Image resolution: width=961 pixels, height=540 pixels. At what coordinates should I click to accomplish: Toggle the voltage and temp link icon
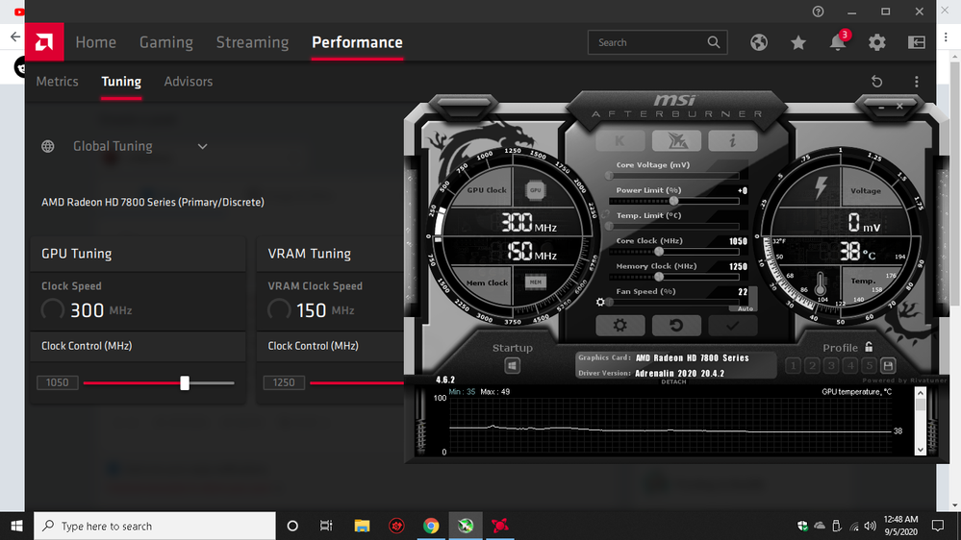pyautogui.click(x=605, y=213)
